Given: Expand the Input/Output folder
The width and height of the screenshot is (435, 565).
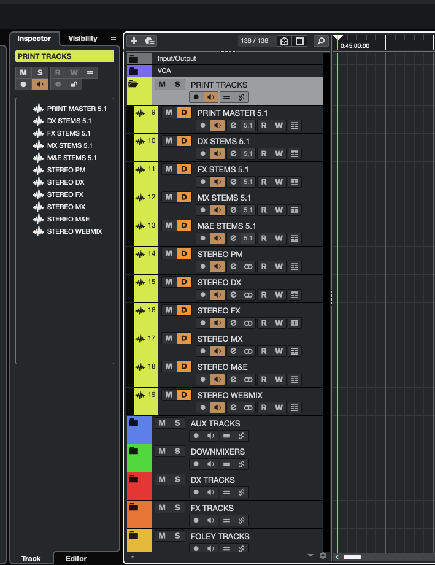Looking at the screenshot, I should 134,59.
